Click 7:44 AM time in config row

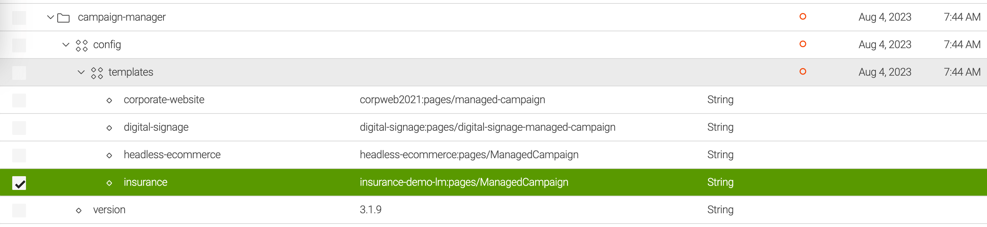click(962, 45)
